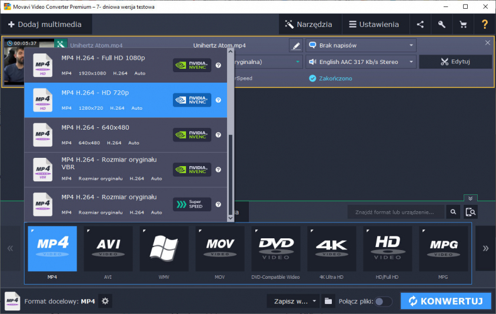Click the Edytuj button
The width and height of the screenshot is (496, 314).
[455, 62]
